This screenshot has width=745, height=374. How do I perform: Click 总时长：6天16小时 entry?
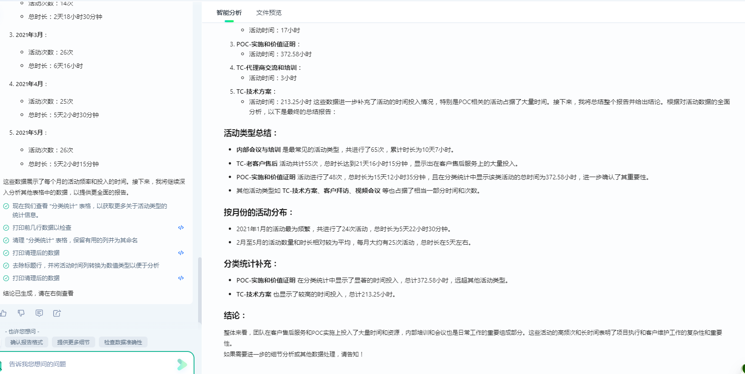click(x=56, y=66)
